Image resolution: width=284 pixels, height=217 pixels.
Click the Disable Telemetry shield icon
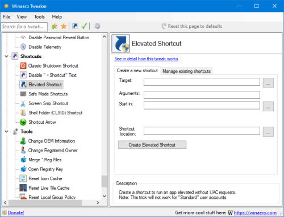pyautogui.click(x=23, y=47)
